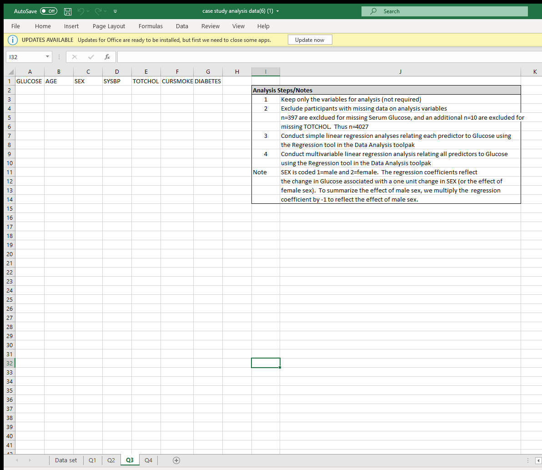Screen dimensions: 542x470
Task: Open the Undo history dropdown arrow
Action: pos(88,11)
